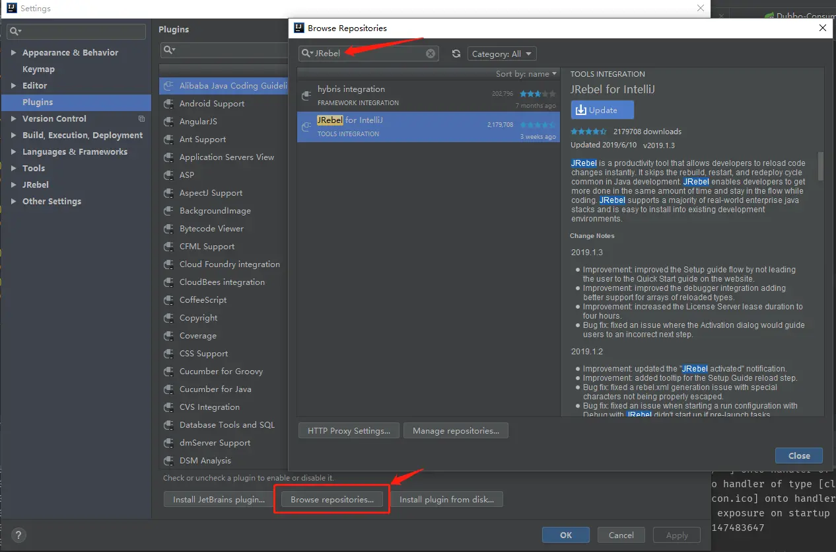Screen dimensions: 836x552
Task: Click the Coverage plugin icon
Action: pos(168,336)
